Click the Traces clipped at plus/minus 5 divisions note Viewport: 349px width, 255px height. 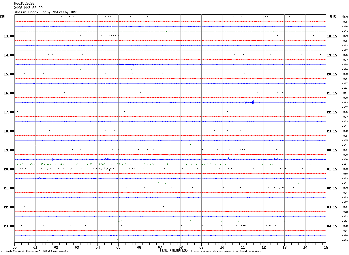pos(226,251)
